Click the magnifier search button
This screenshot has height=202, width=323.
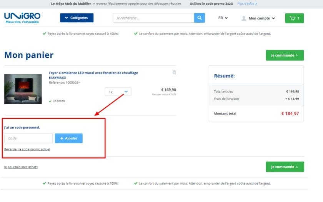[x=200, y=18]
